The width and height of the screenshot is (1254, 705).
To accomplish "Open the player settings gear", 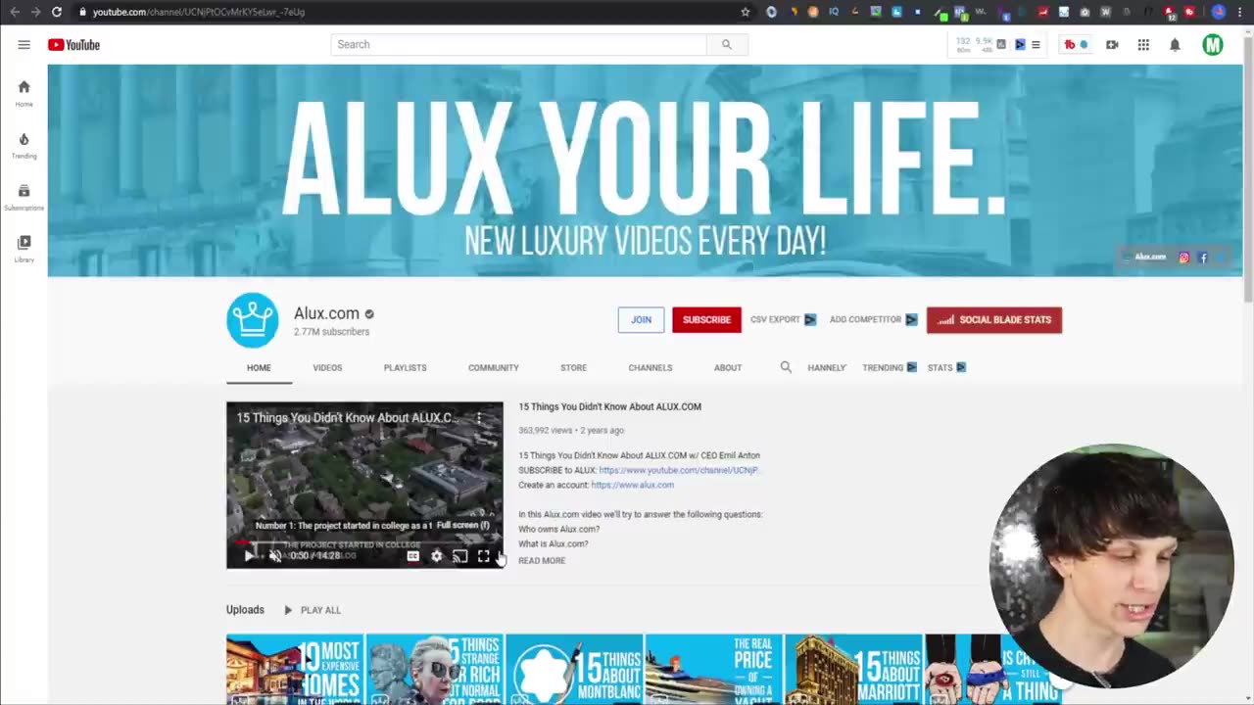I will 437,556.
